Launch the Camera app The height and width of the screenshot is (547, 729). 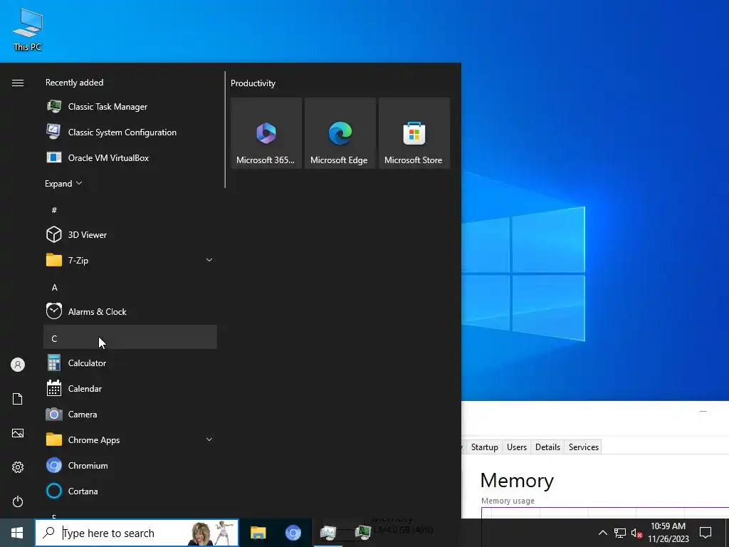(130, 414)
